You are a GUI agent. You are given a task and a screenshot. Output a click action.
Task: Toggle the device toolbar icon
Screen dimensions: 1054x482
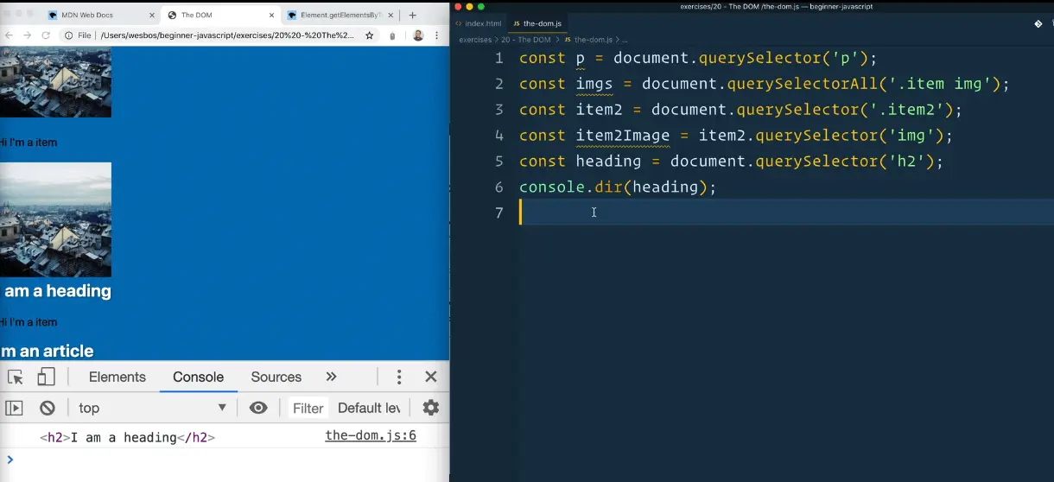tap(46, 377)
